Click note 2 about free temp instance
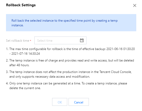Viewport: 142px width, 111px height. tap(70, 63)
